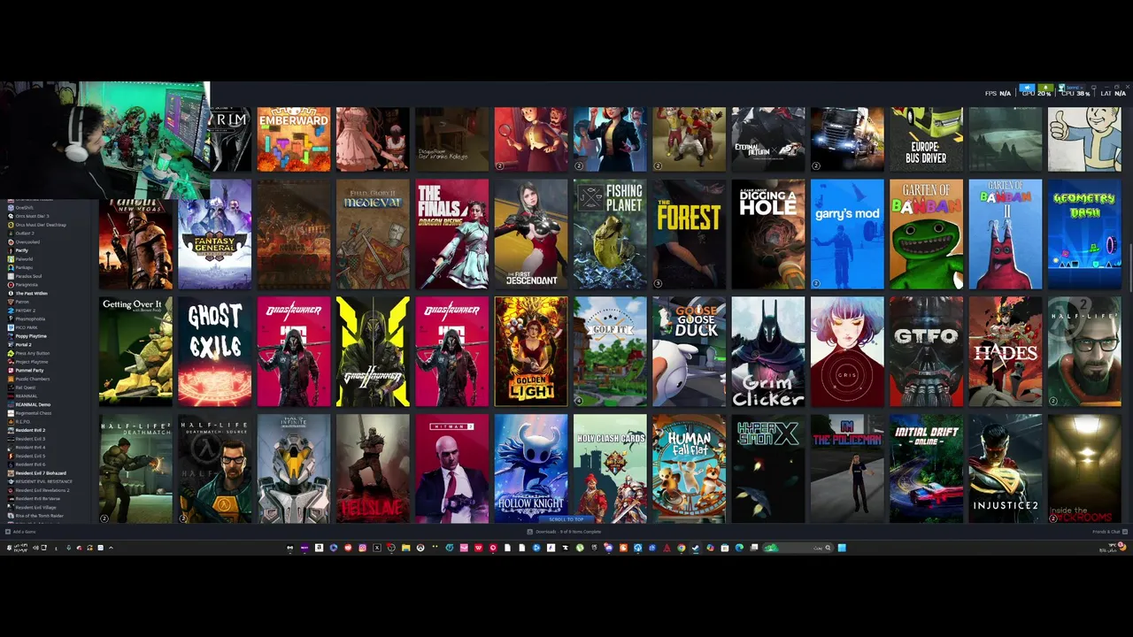Select Holy Clash Cards cover
This screenshot has height=637, width=1133.
610,469
